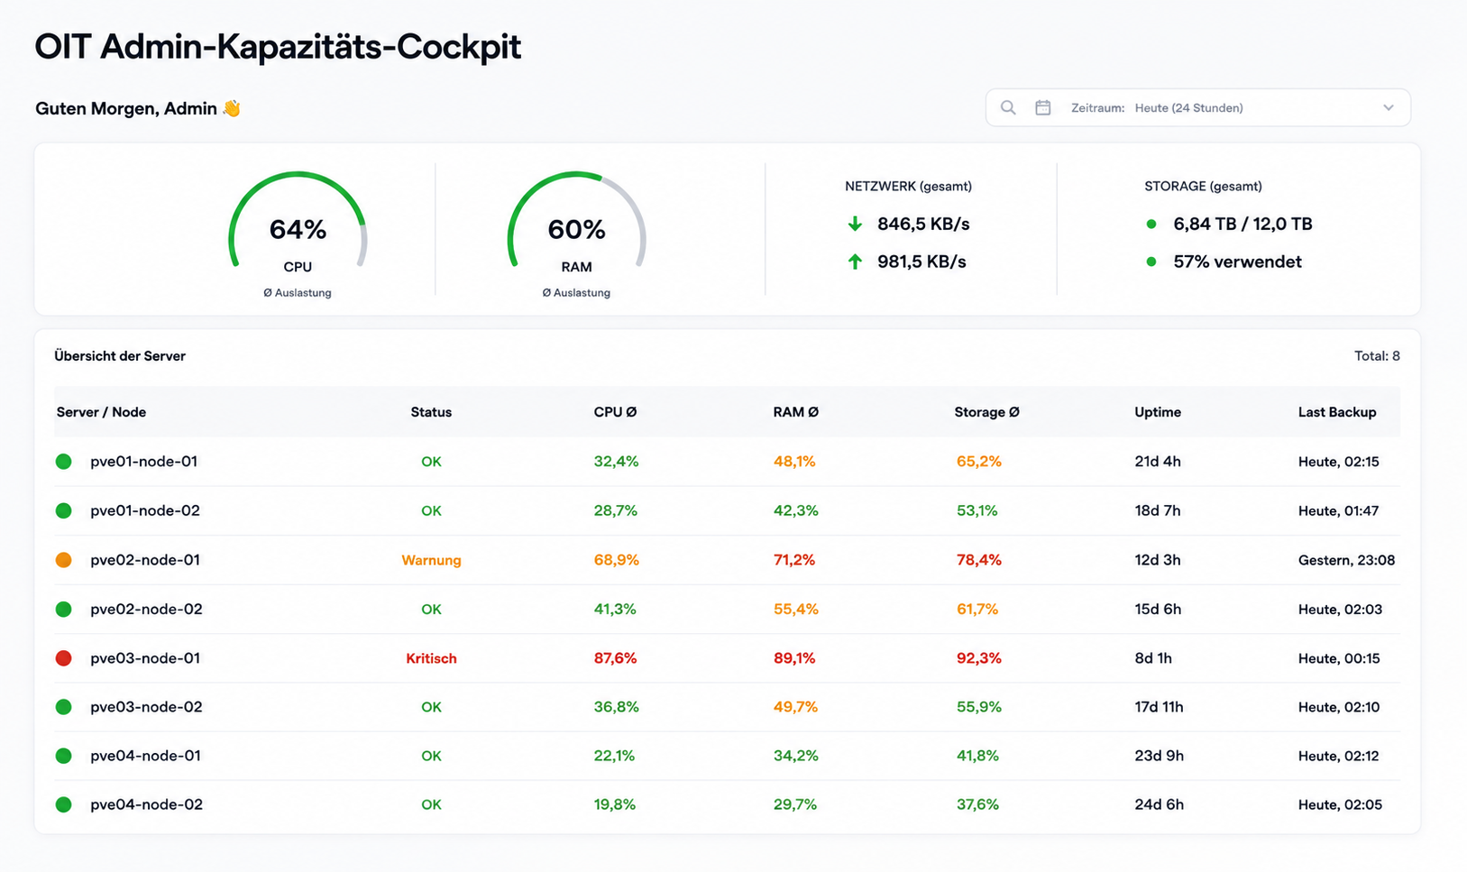Click the Übersicht der Server heading
The image size is (1467, 872).
(x=120, y=356)
